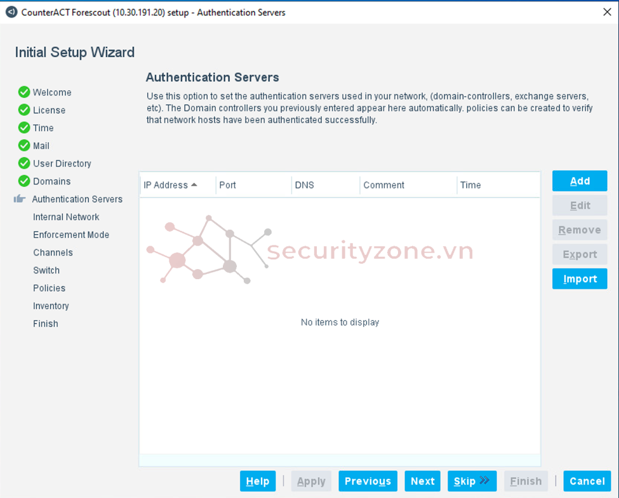Jump to the Finish step in sidebar
Viewport: 619px width, 498px height.
(46, 323)
